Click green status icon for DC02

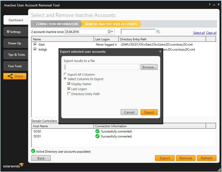coord(98,131)
